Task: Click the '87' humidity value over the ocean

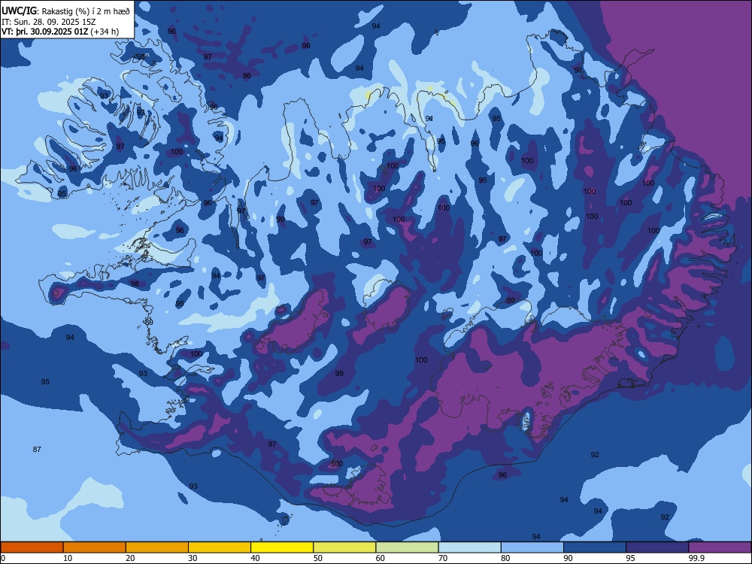Action: tap(37, 450)
